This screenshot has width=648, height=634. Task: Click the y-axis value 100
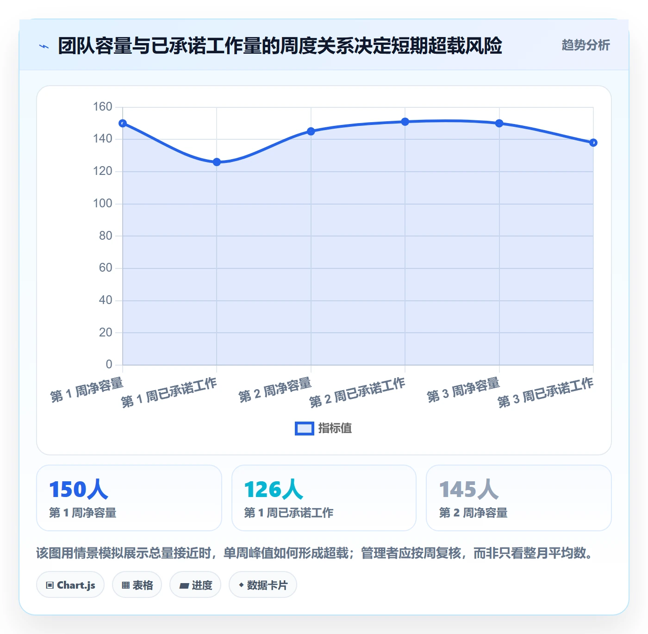click(103, 204)
